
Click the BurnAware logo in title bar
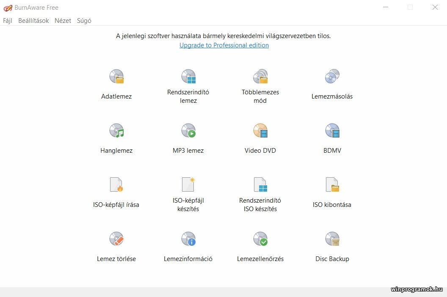coord(8,8)
